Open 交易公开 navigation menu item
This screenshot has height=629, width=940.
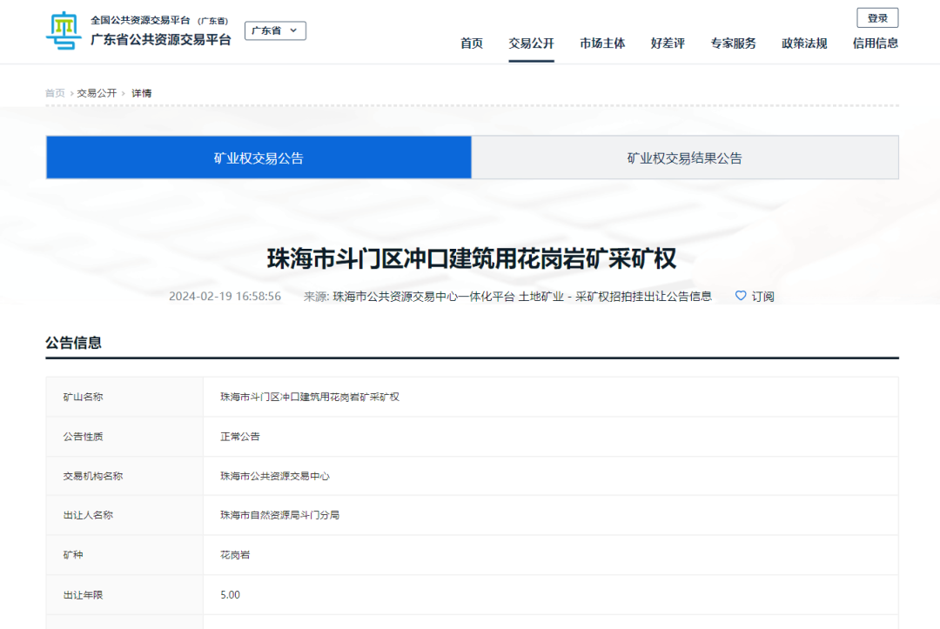click(x=531, y=43)
